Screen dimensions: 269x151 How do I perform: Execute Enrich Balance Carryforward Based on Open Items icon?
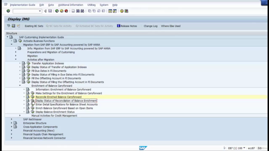[x=33, y=108]
